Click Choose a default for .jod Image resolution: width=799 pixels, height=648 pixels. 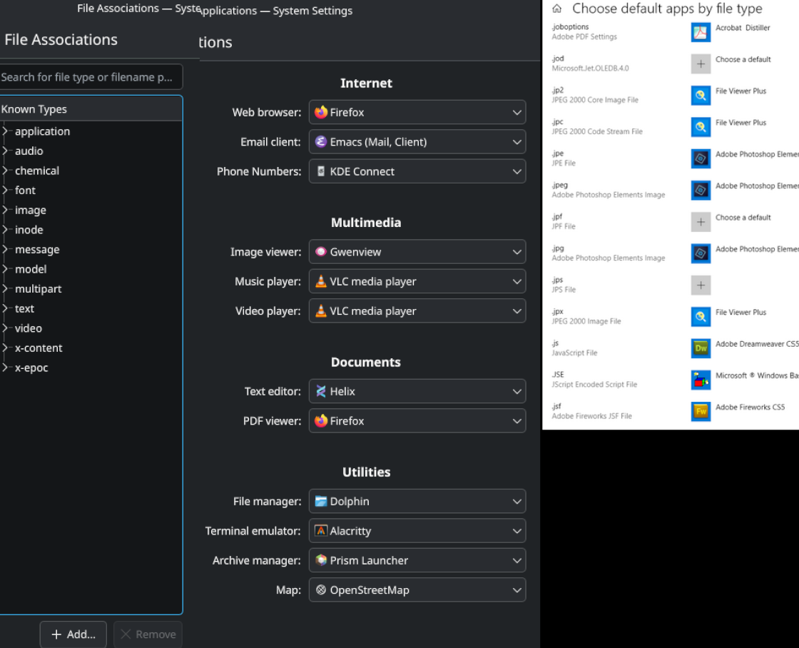pyautogui.click(x=743, y=60)
